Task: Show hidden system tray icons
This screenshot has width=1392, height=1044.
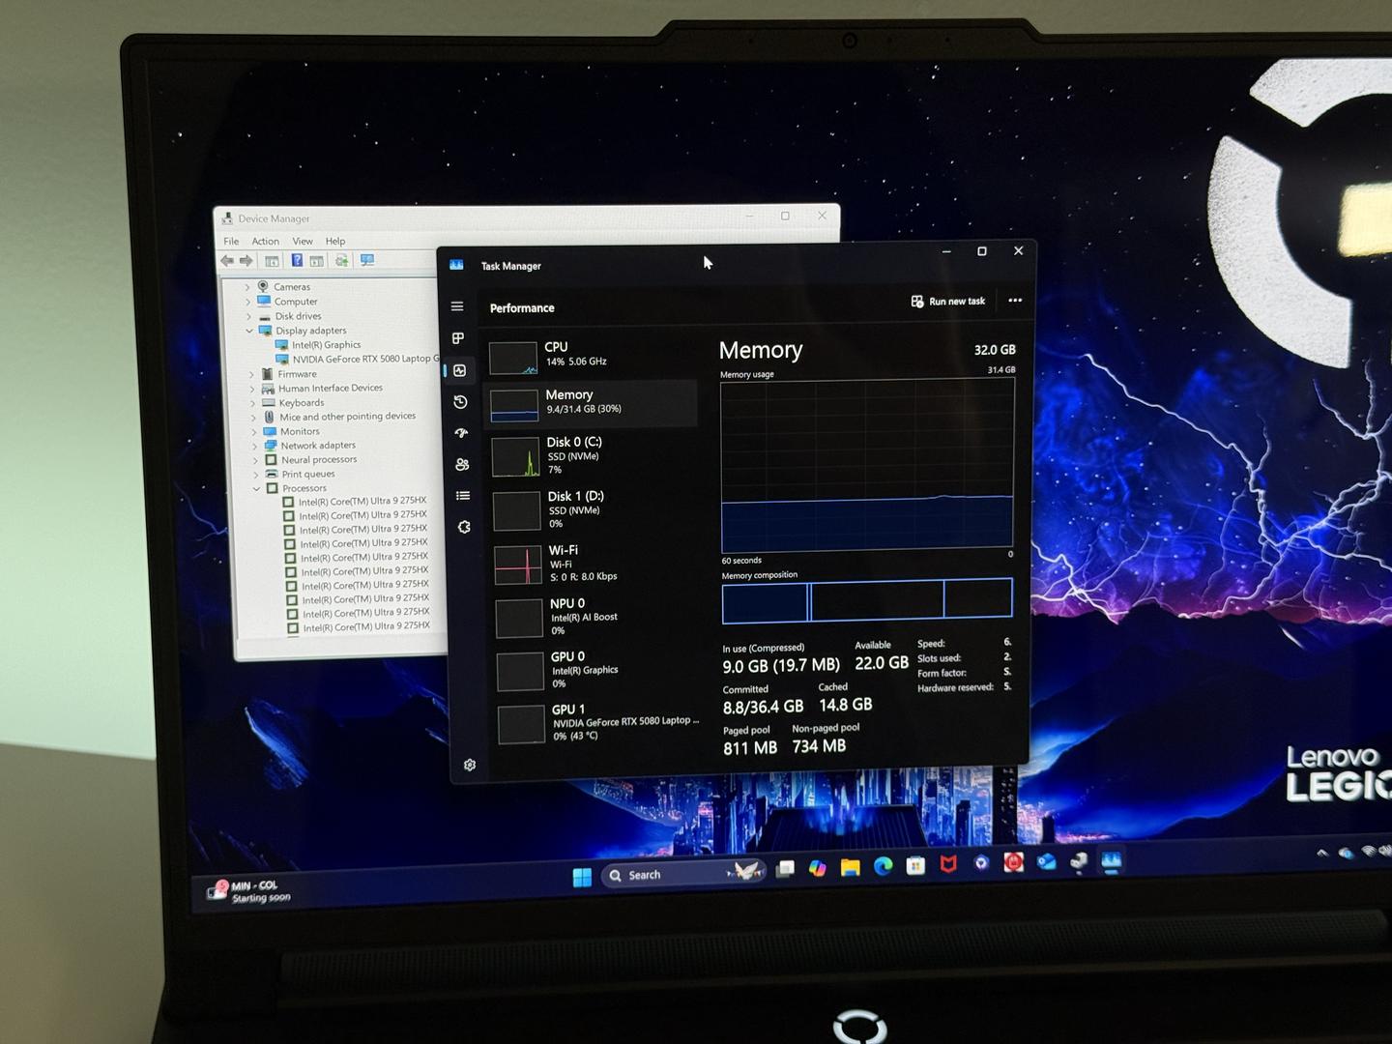Action: (x=1322, y=853)
